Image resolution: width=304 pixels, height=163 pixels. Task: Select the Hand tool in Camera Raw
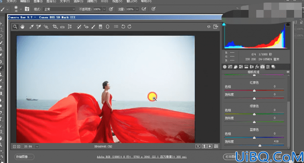pos(22,27)
